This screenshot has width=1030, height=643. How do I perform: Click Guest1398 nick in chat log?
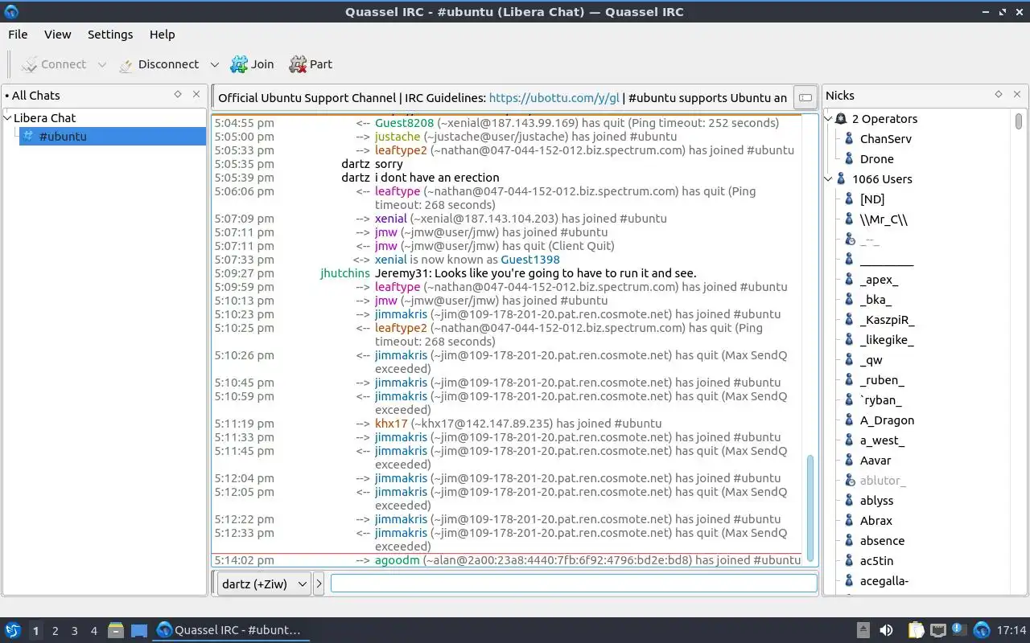click(x=529, y=260)
